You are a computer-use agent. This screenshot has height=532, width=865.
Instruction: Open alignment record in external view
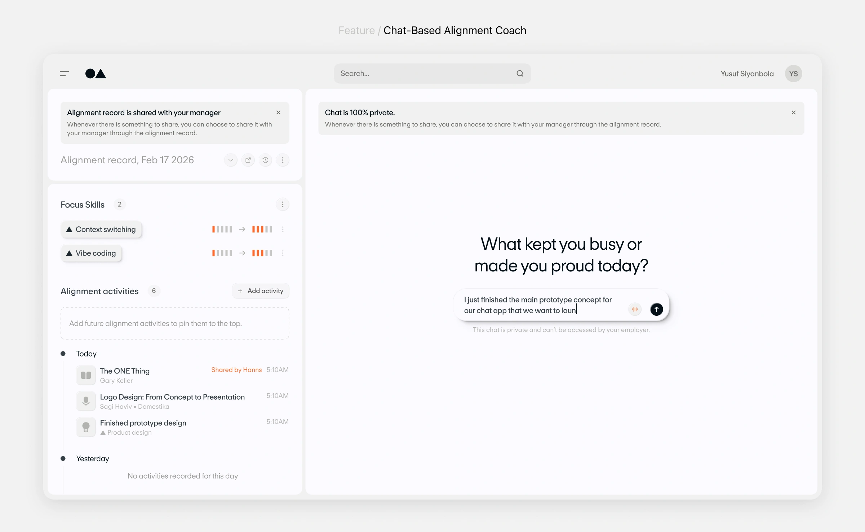248,160
